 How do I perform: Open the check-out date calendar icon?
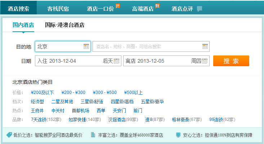tap(205, 61)
